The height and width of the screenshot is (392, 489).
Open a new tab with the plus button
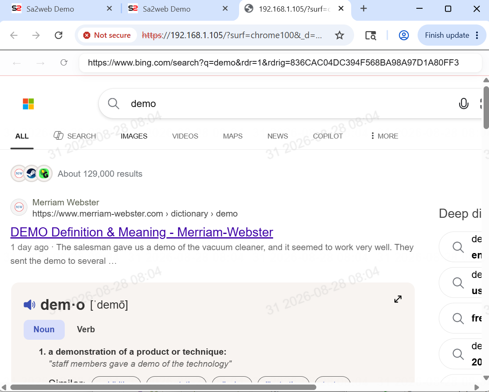pyautogui.click(x=363, y=9)
